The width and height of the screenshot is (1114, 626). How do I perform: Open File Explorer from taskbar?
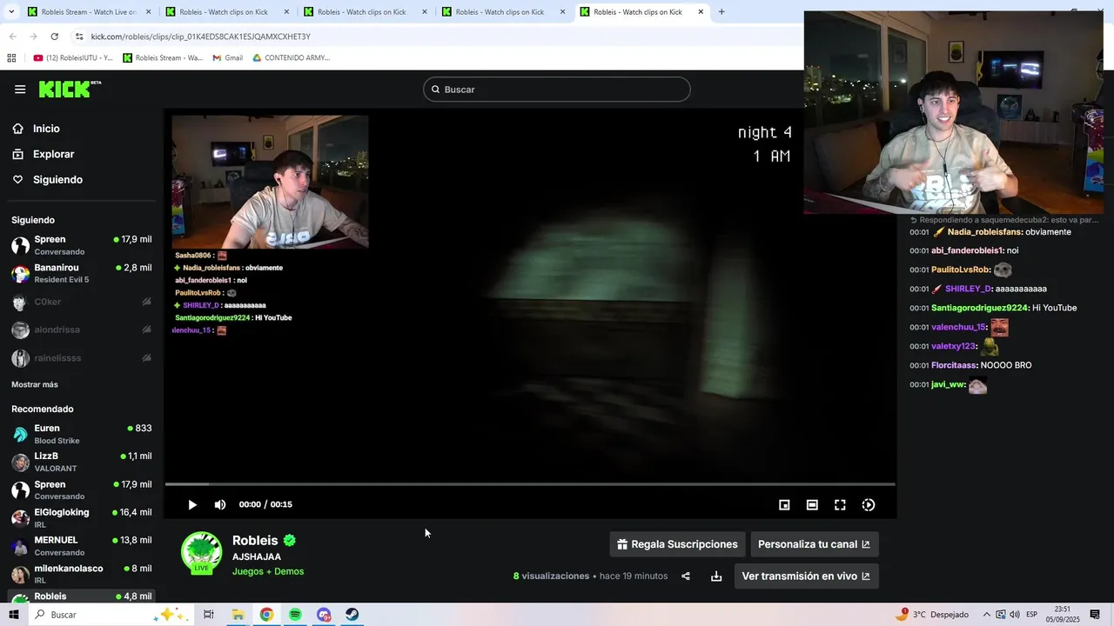pos(238,615)
